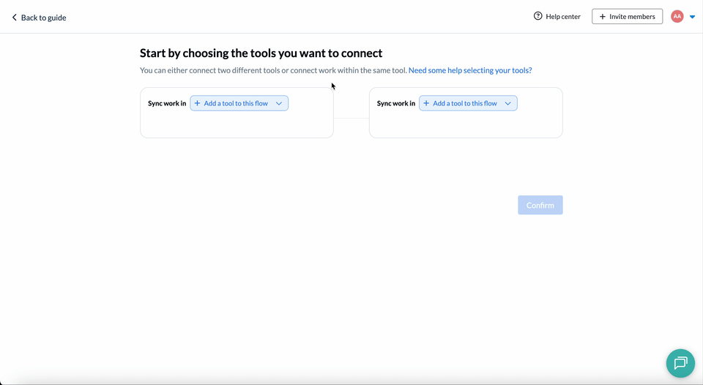Expand the account menu caret beside the avatar
The image size is (703, 385).
pyautogui.click(x=693, y=17)
